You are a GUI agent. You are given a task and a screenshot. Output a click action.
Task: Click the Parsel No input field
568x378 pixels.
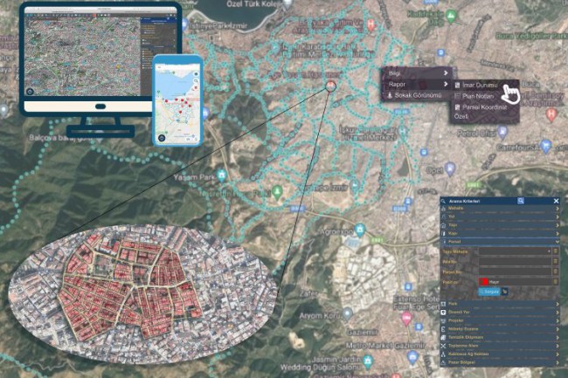point(514,271)
